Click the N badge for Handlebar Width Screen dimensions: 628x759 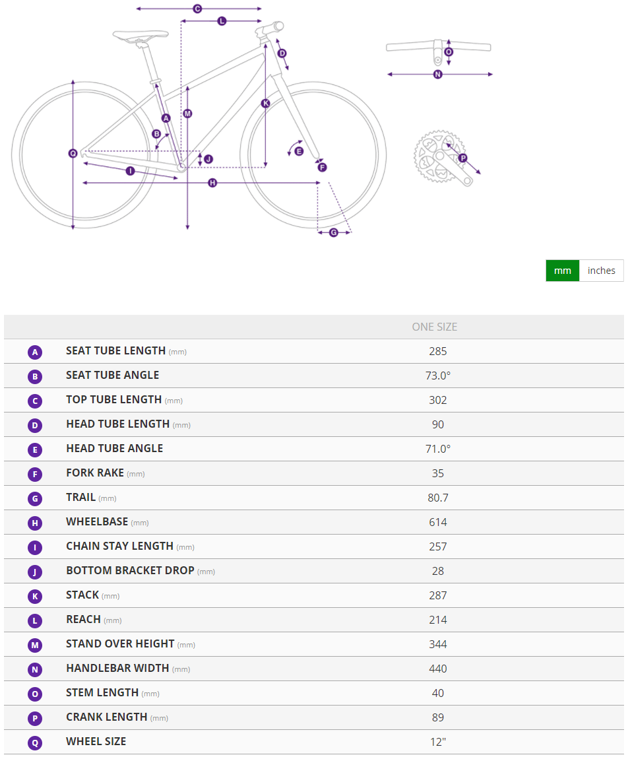click(35, 669)
